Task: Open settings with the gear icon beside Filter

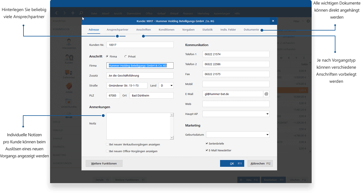Action: pyautogui.click(x=308, y=21)
